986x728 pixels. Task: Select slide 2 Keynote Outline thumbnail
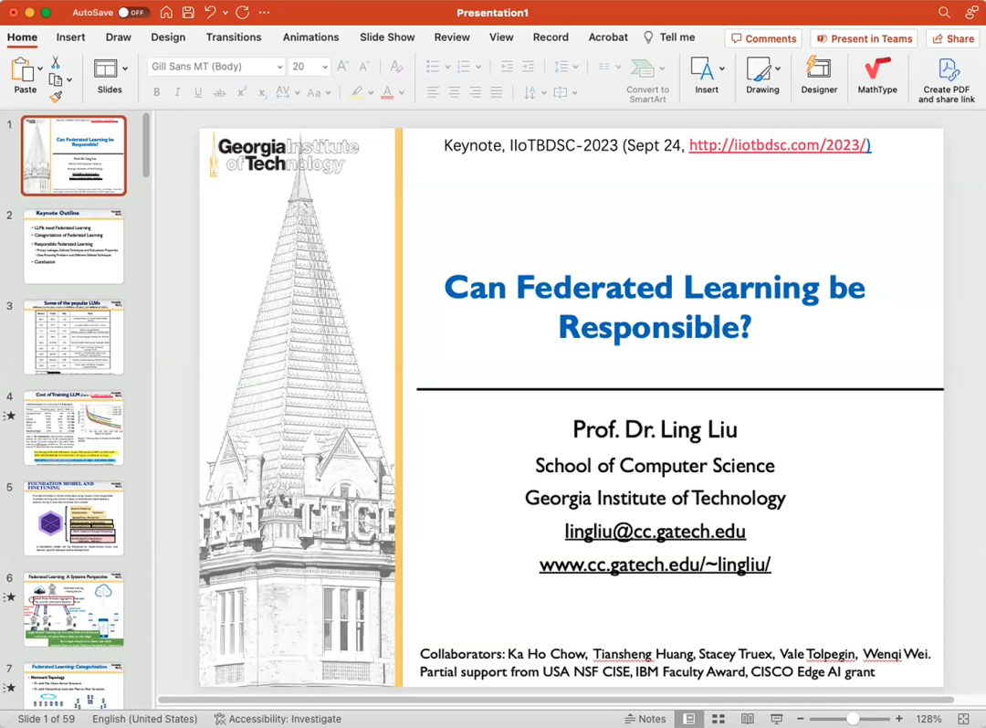coord(74,247)
